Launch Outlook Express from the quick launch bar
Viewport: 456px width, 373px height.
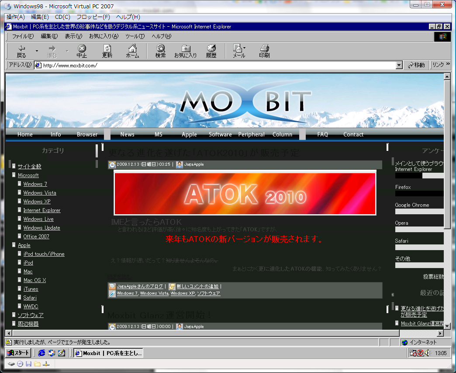click(x=52, y=353)
